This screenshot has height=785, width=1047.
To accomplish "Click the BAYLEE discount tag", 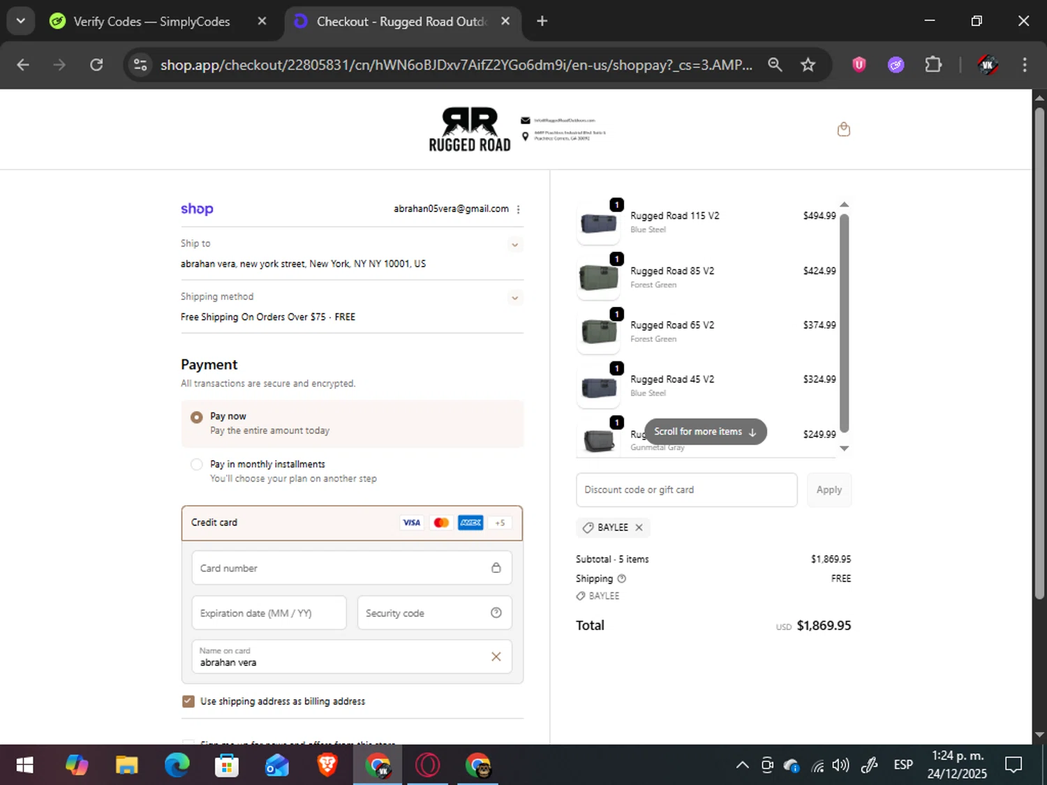I will [x=613, y=528].
